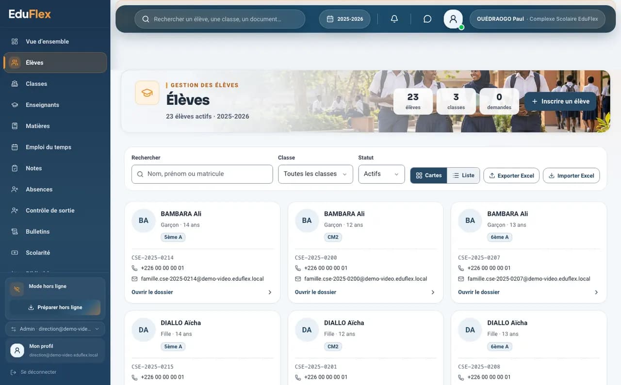621x385 pixels.
Task: Click Importer Excel button
Action: (572, 176)
